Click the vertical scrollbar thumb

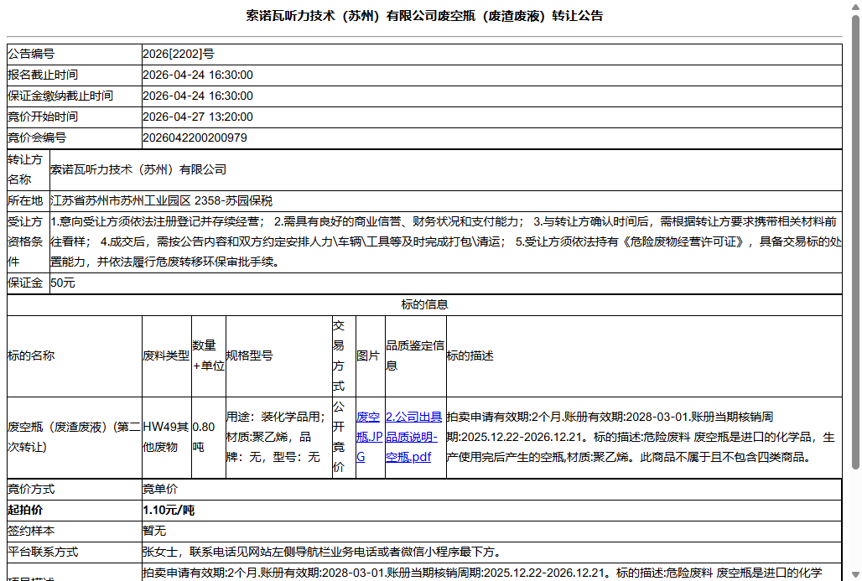pyautogui.click(x=855, y=241)
